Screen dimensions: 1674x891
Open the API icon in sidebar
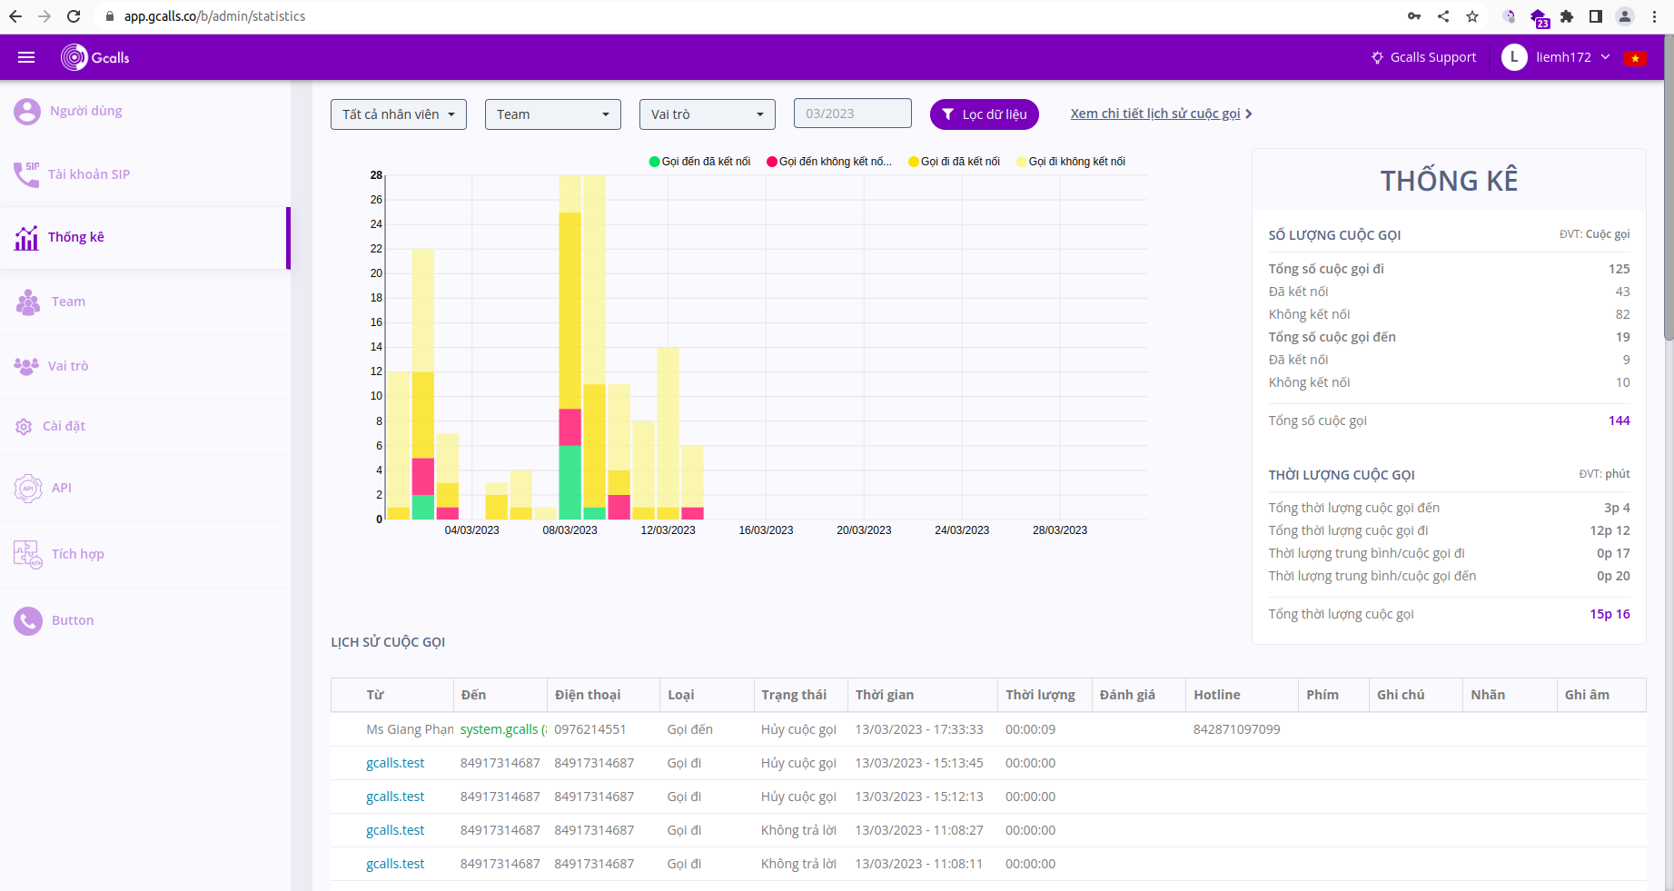click(x=27, y=488)
